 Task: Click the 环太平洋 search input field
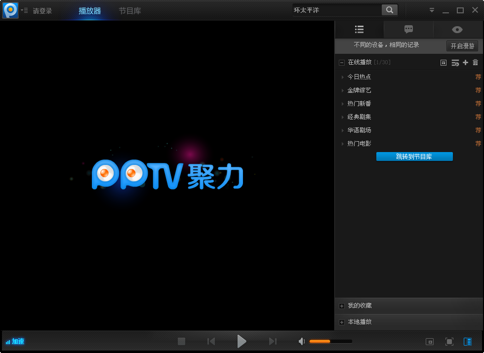tap(336, 9)
